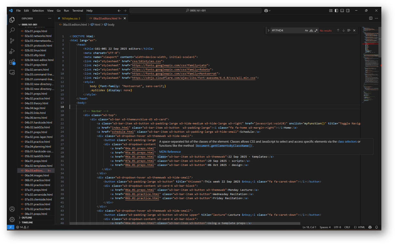Open the Source Control view
Image resolution: width=395 pixels, height=244 pixels.
[12, 41]
